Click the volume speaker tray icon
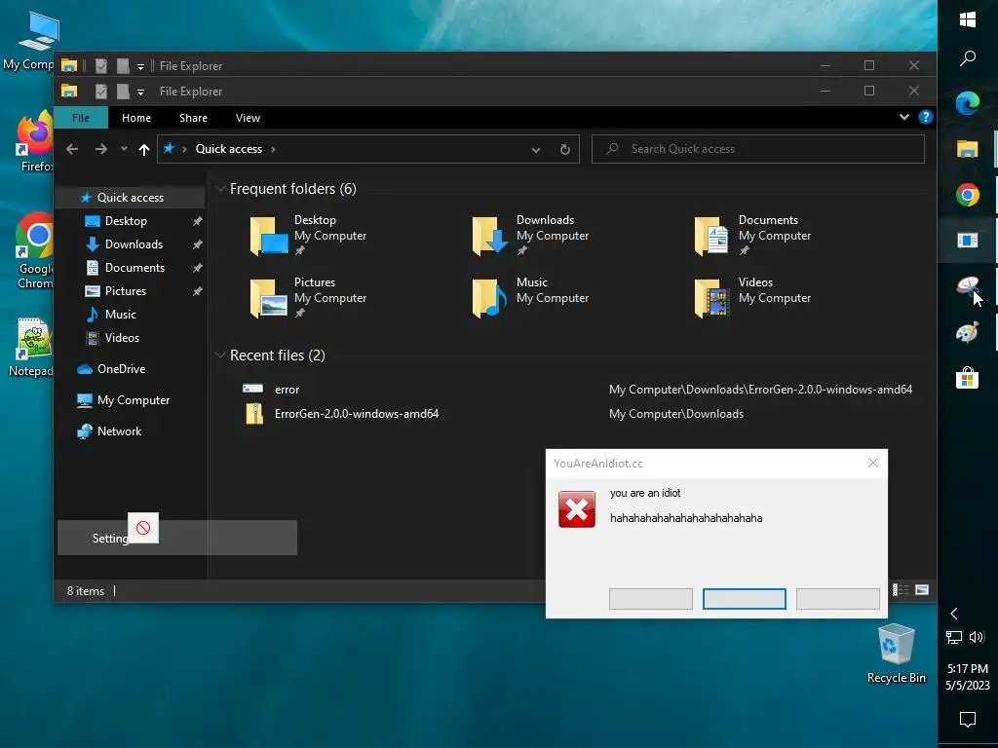This screenshot has height=748, width=998. (977, 637)
